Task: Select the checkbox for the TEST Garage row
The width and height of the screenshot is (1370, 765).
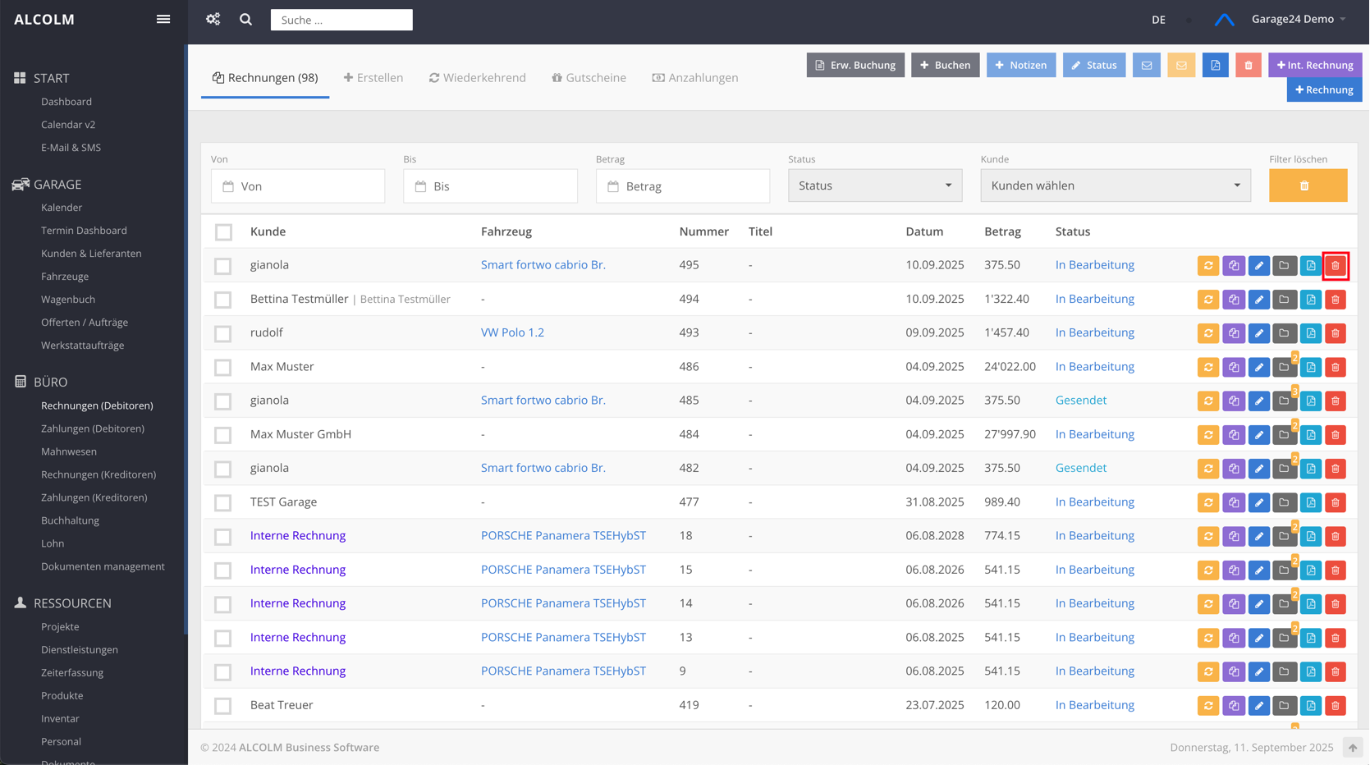Action: point(223,502)
